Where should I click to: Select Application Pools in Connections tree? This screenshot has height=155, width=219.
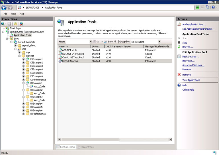coord(22,35)
